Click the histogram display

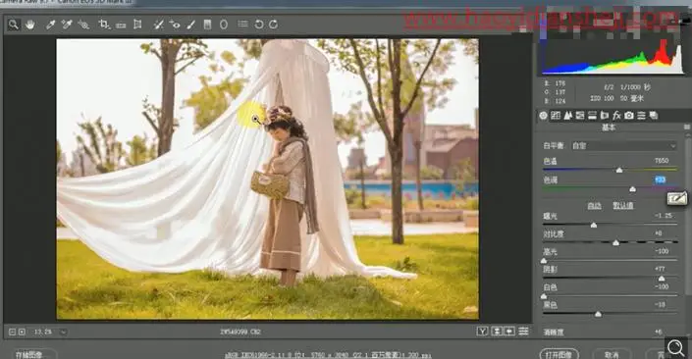(x=612, y=56)
